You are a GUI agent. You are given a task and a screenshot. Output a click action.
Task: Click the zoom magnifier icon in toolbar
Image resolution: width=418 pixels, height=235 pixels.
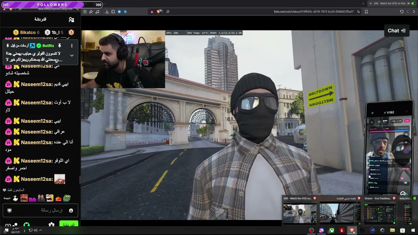click(168, 12)
